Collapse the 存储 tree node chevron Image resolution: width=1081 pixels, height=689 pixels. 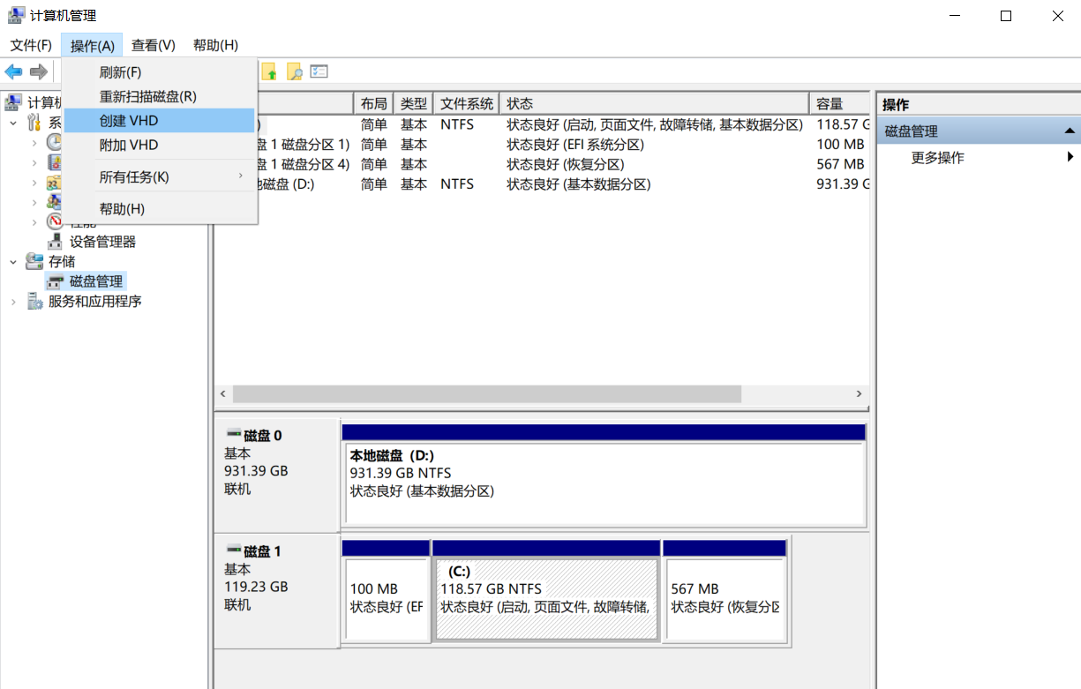[x=12, y=260]
